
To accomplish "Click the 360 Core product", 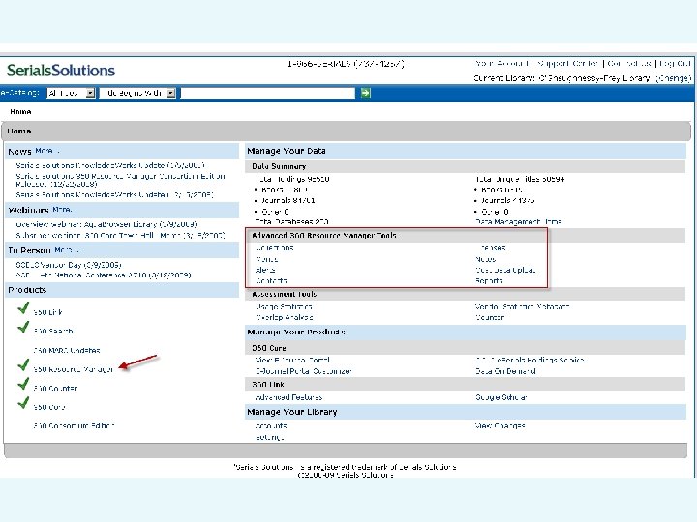I will (49, 407).
